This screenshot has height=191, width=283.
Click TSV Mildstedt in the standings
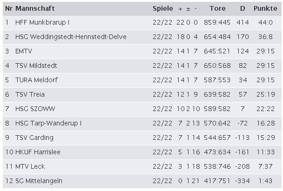[36, 66]
